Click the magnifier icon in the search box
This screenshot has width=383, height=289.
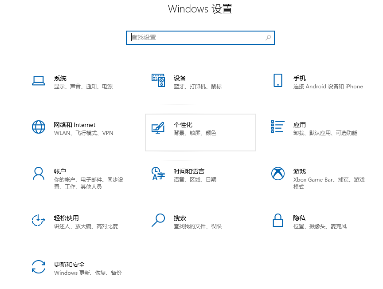pyautogui.click(x=268, y=38)
